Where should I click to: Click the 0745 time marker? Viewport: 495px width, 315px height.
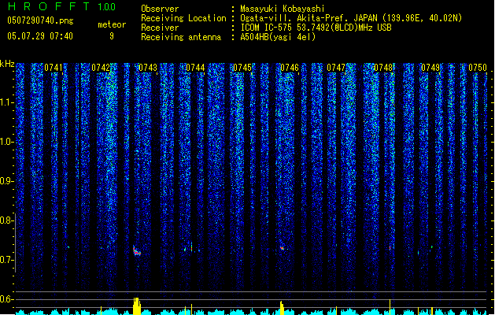point(242,68)
